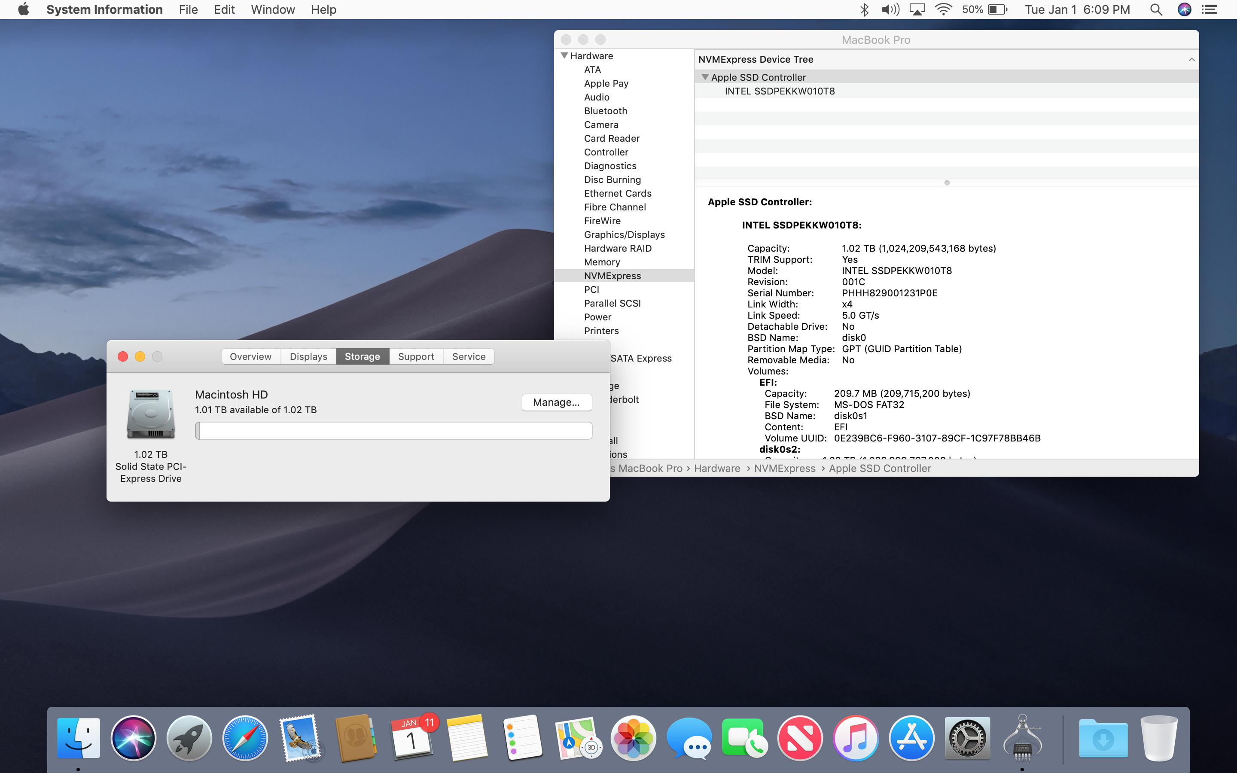Viewport: 1237px width, 773px height.
Task: Select the Storage tab
Action: point(363,356)
